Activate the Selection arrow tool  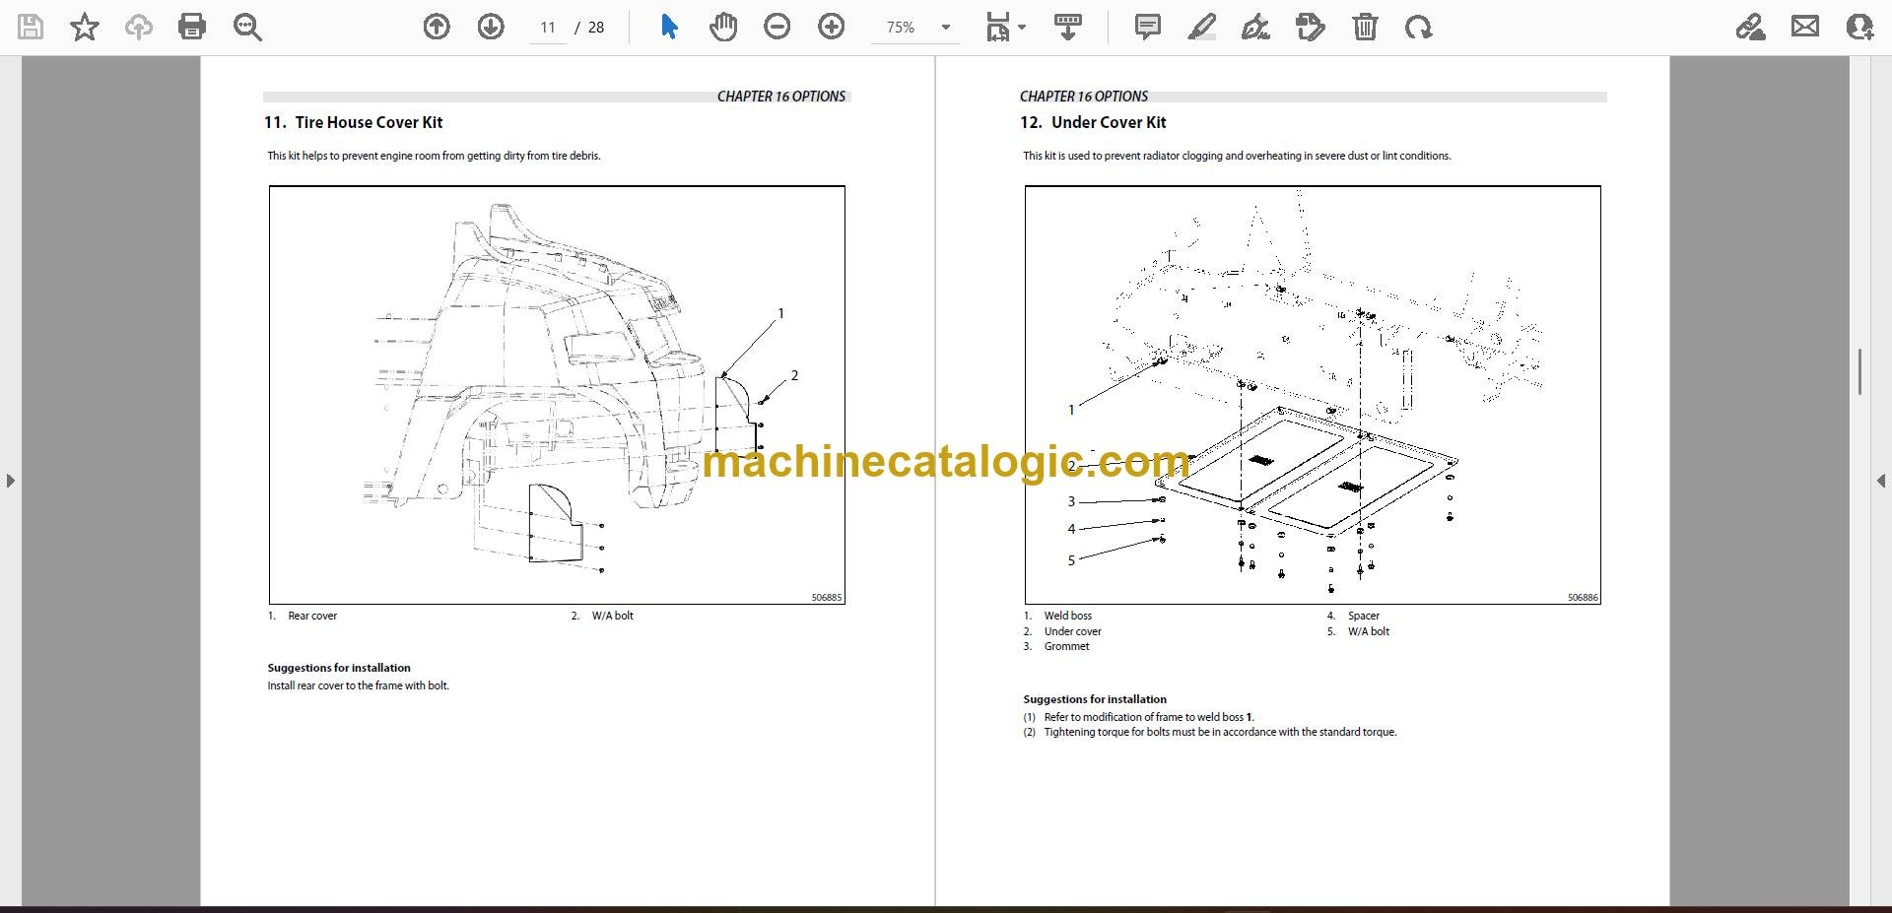coord(669,27)
